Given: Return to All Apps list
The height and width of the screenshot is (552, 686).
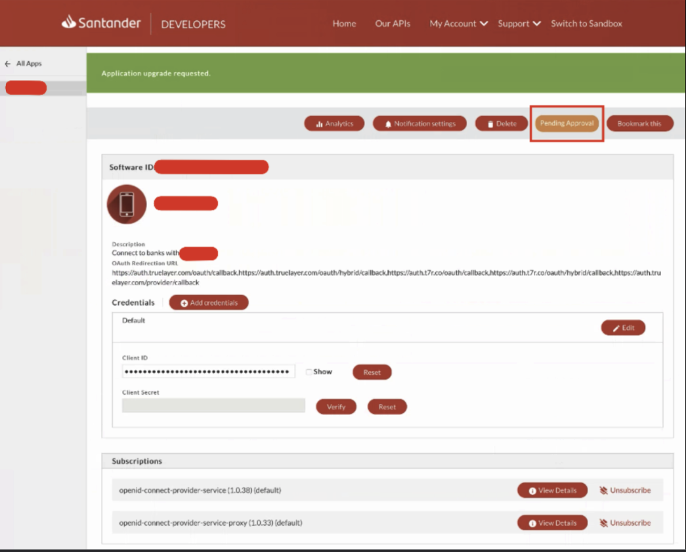Looking at the screenshot, I should (x=29, y=64).
